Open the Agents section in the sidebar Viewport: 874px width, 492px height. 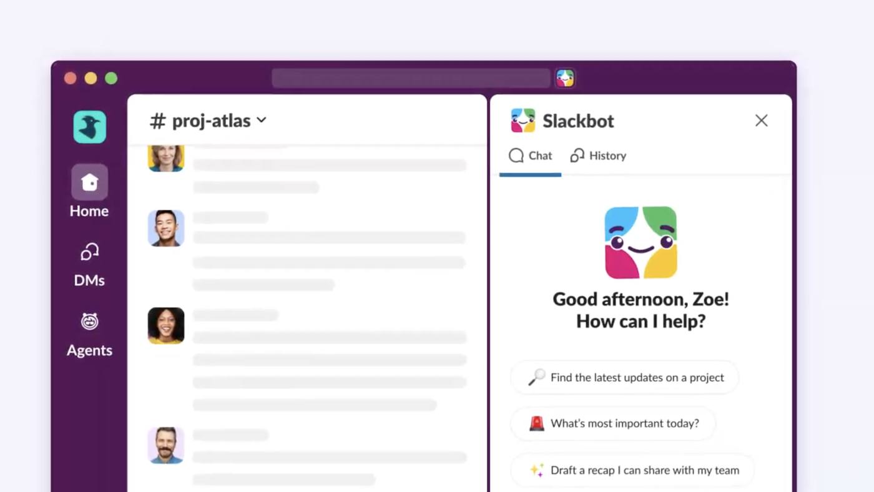click(89, 334)
